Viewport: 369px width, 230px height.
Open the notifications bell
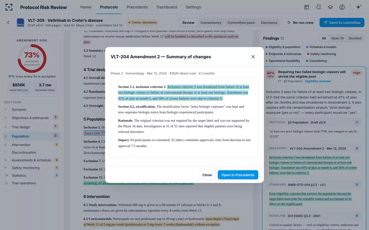319,7
